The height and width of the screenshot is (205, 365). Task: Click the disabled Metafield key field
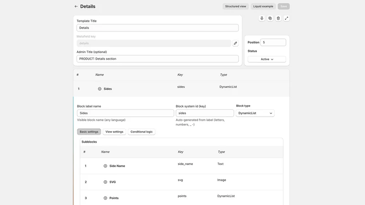pos(154,43)
